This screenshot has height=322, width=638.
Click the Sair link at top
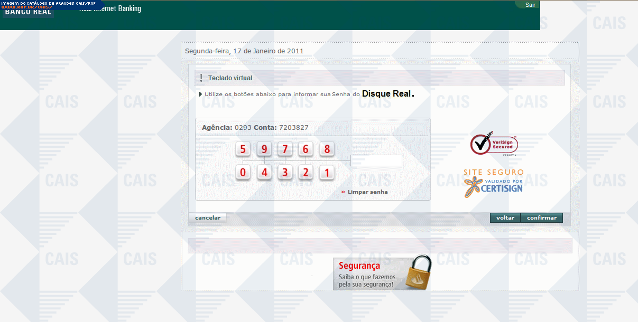[530, 5]
